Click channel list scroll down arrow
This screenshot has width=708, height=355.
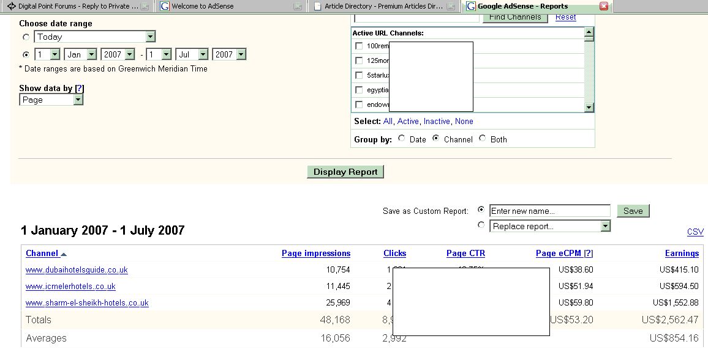click(x=589, y=107)
